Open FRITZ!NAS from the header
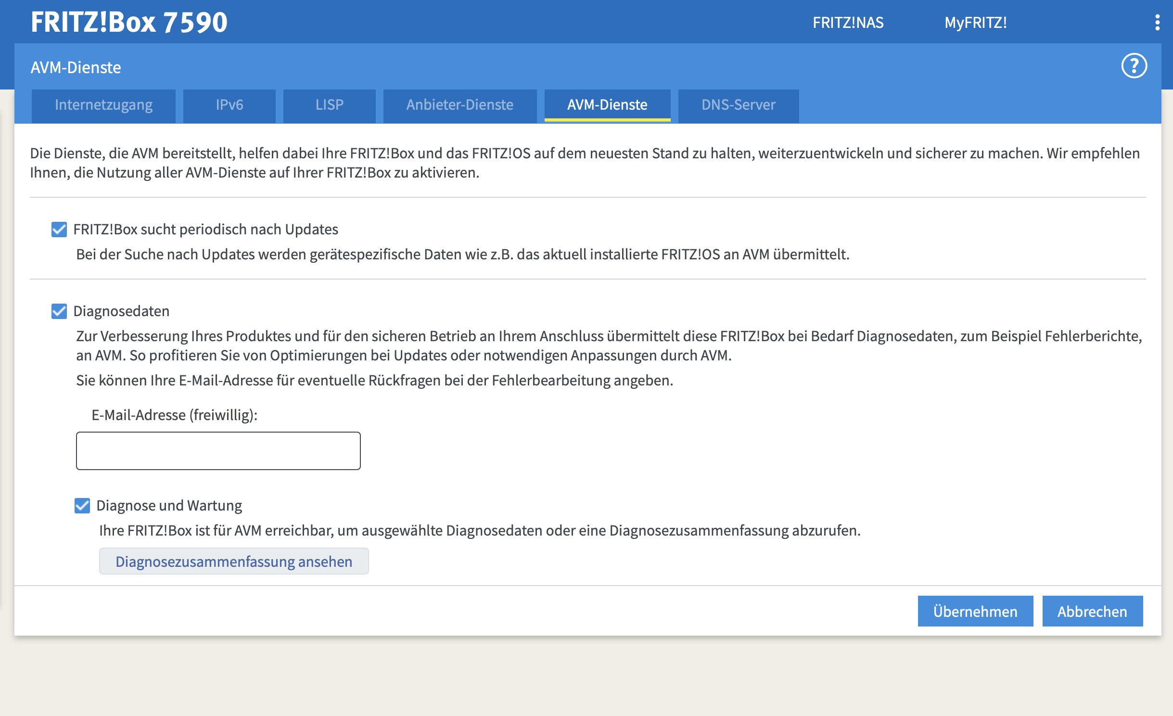Viewport: 1173px width, 716px height. (x=848, y=23)
